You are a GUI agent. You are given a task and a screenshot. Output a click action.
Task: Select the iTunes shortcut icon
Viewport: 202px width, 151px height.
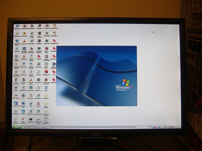[46, 88]
